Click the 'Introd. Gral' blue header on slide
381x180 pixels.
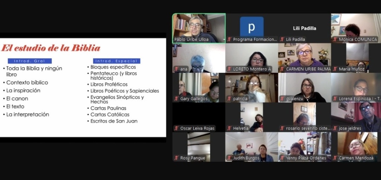[x=30, y=61]
